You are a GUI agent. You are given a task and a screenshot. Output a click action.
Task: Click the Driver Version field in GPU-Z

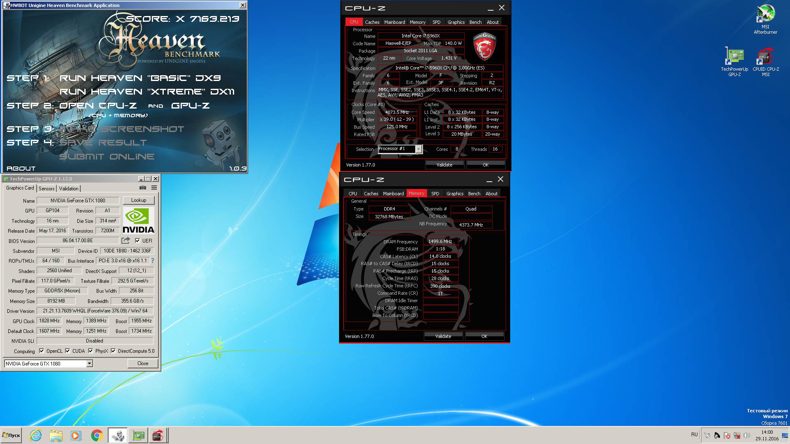(x=95, y=311)
